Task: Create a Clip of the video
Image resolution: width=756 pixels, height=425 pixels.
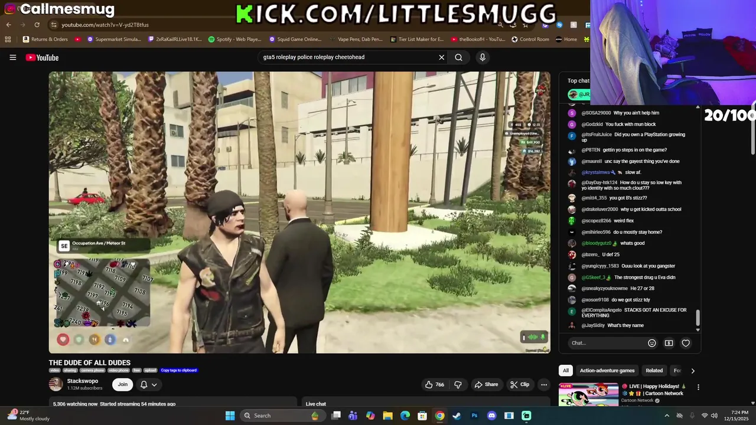Action: tap(520, 384)
